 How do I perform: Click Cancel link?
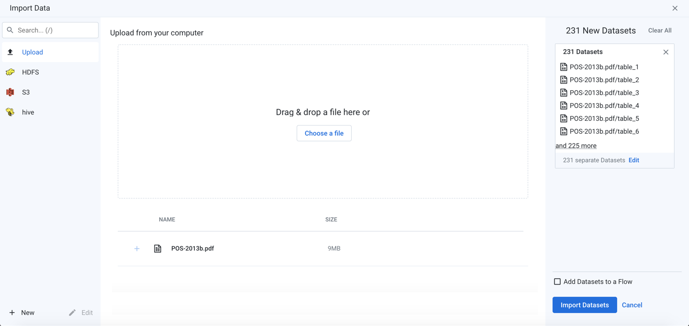632,305
